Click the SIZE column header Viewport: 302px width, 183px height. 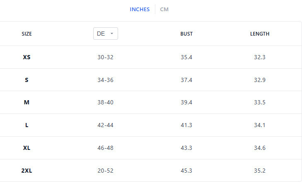[27, 34]
